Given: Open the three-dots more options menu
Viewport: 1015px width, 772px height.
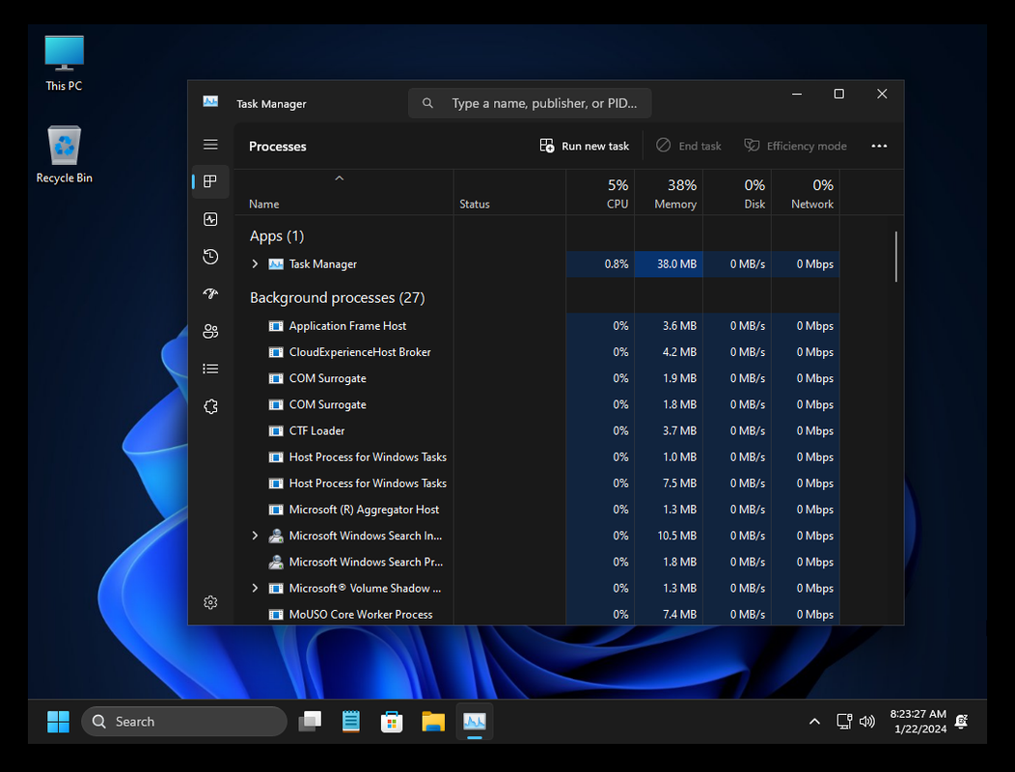Looking at the screenshot, I should point(879,146).
